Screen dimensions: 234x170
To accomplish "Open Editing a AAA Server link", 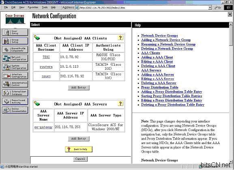I will point(158,79).
